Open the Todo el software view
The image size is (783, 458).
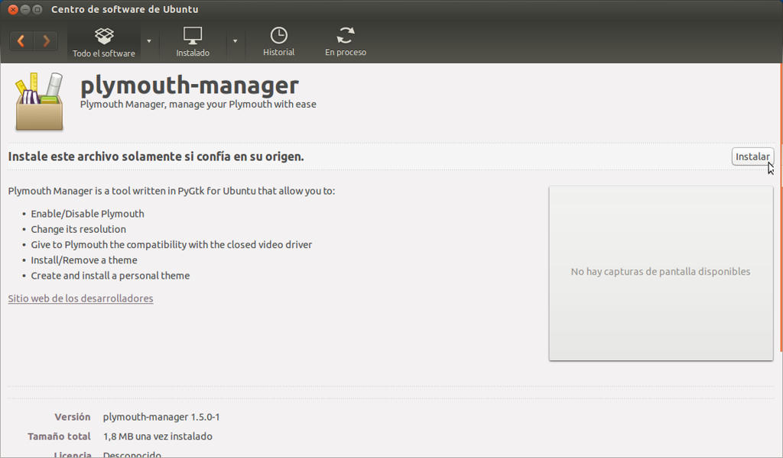click(104, 42)
